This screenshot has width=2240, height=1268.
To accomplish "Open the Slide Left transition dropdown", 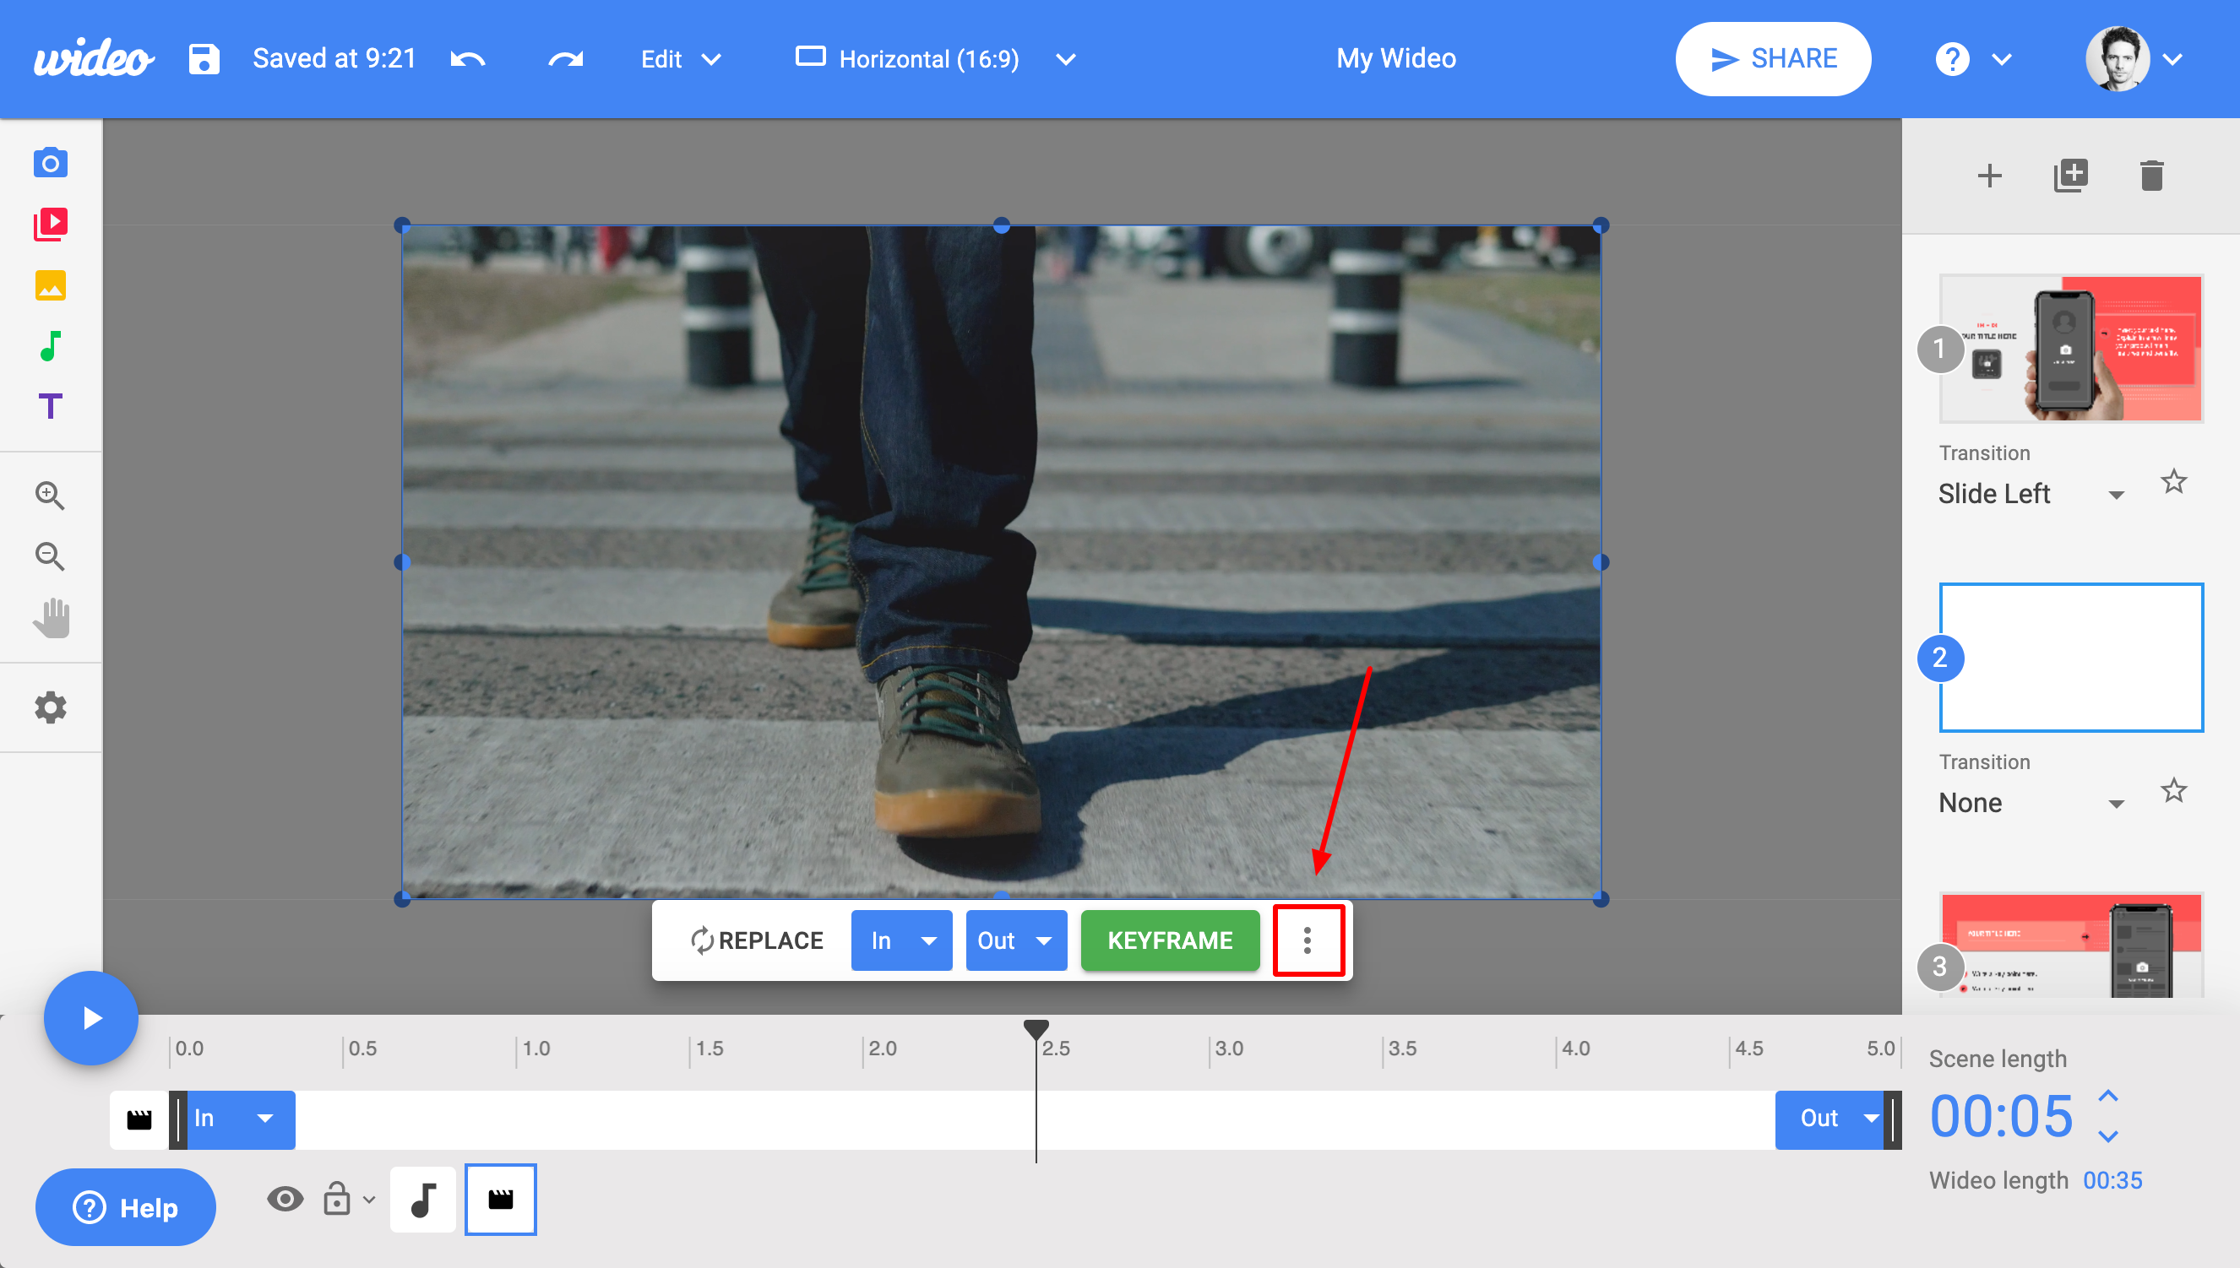I will point(2031,494).
